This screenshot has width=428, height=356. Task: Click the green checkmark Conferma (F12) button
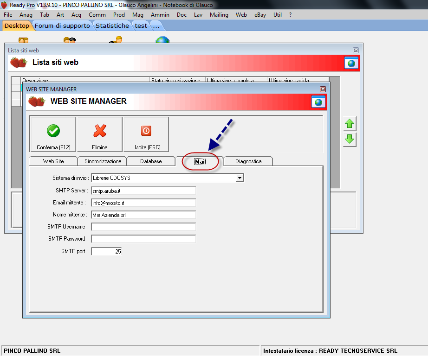(x=53, y=134)
